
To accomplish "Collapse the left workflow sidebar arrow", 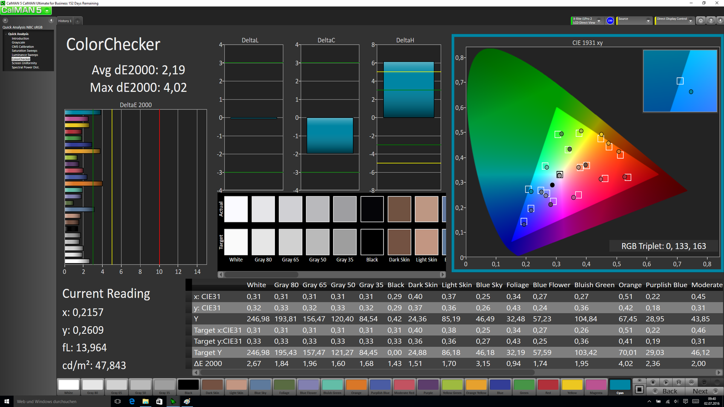I will 51,20.
